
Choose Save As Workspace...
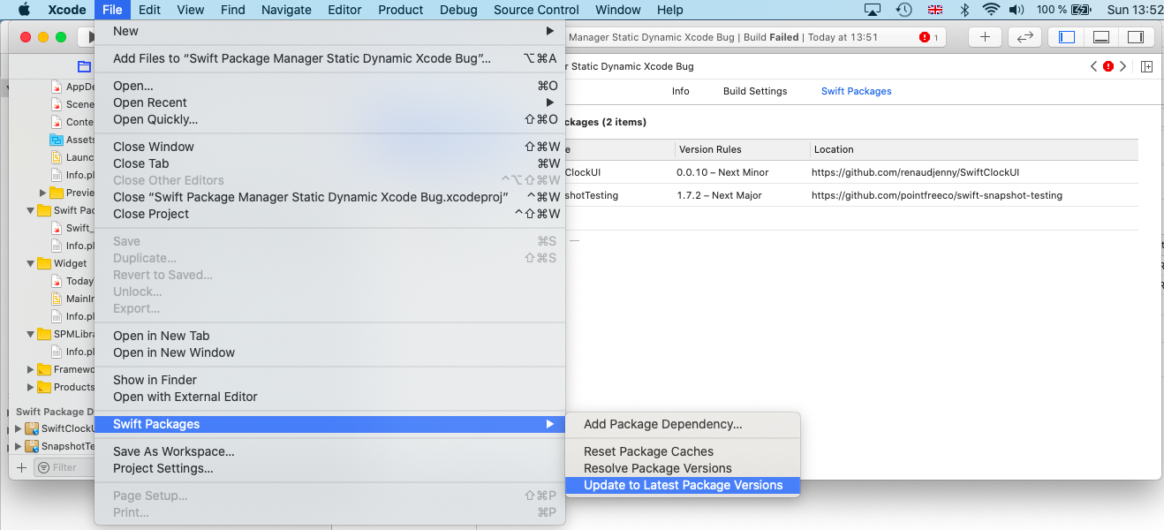click(330, 451)
